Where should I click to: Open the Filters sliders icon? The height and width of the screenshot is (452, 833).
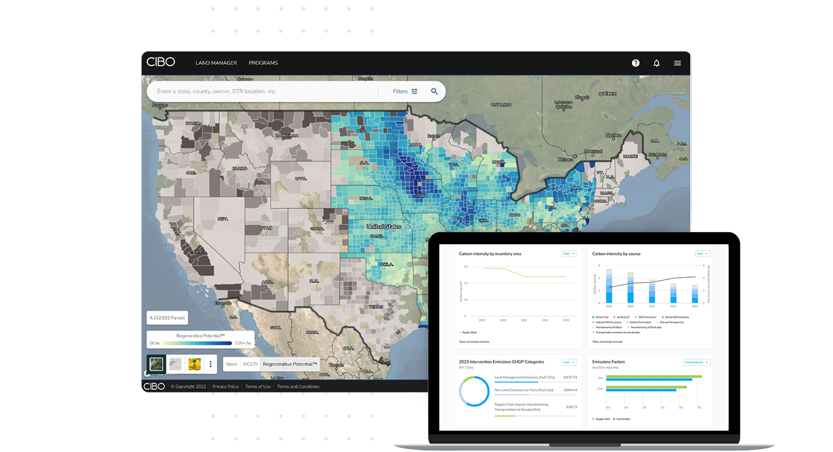[414, 91]
